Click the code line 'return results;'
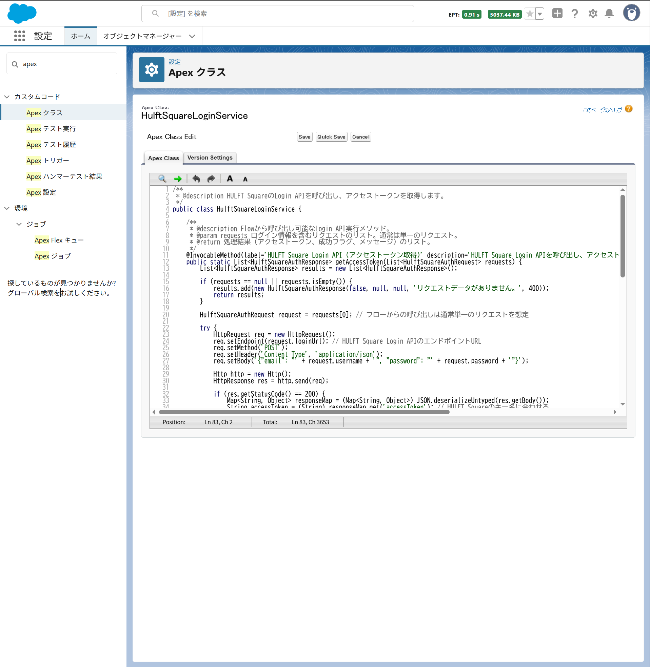Image resolution: width=650 pixels, height=667 pixels. click(x=239, y=295)
